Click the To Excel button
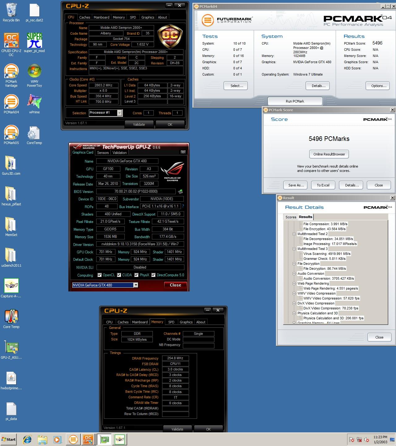The height and width of the screenshot is (446, 396). tap(323, 185)
